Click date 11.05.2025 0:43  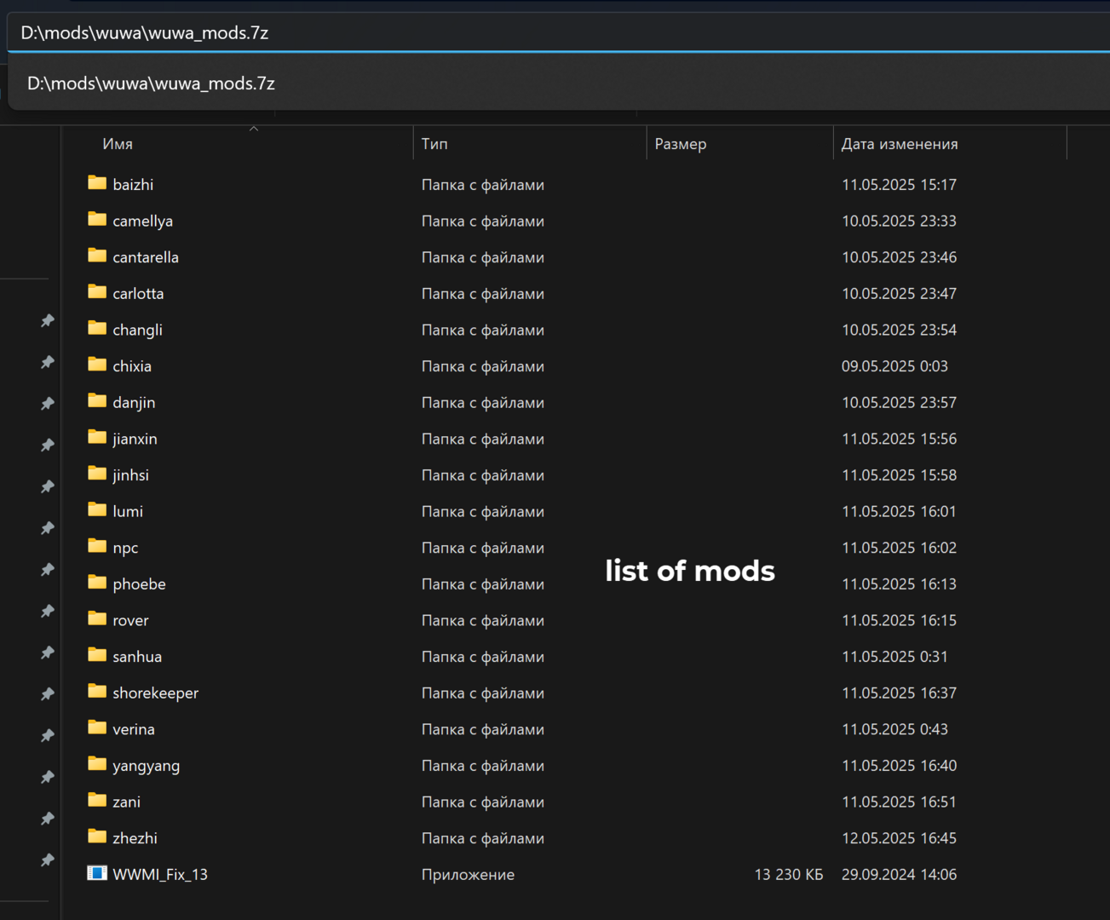pos(894,730)
